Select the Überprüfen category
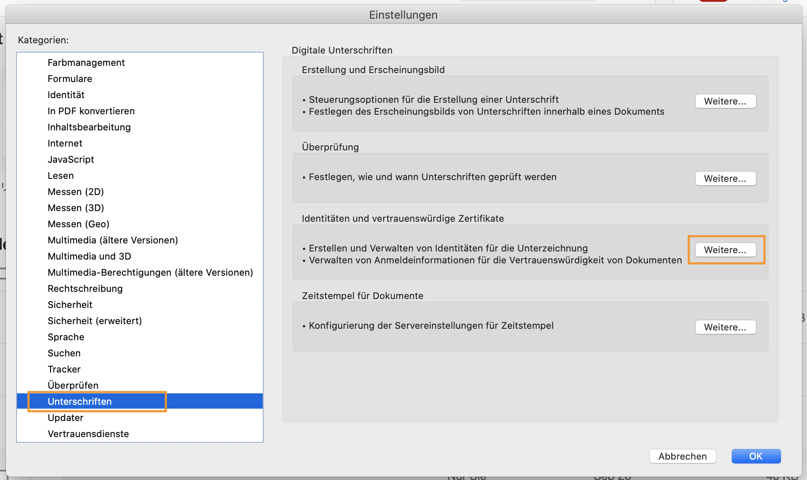This screenshot has height=480, width=807. pos(140,385)
